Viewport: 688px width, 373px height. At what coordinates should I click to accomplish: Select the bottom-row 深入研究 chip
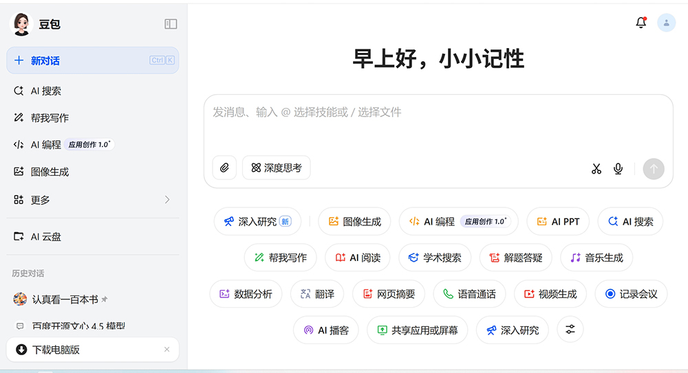click(513, 330)
